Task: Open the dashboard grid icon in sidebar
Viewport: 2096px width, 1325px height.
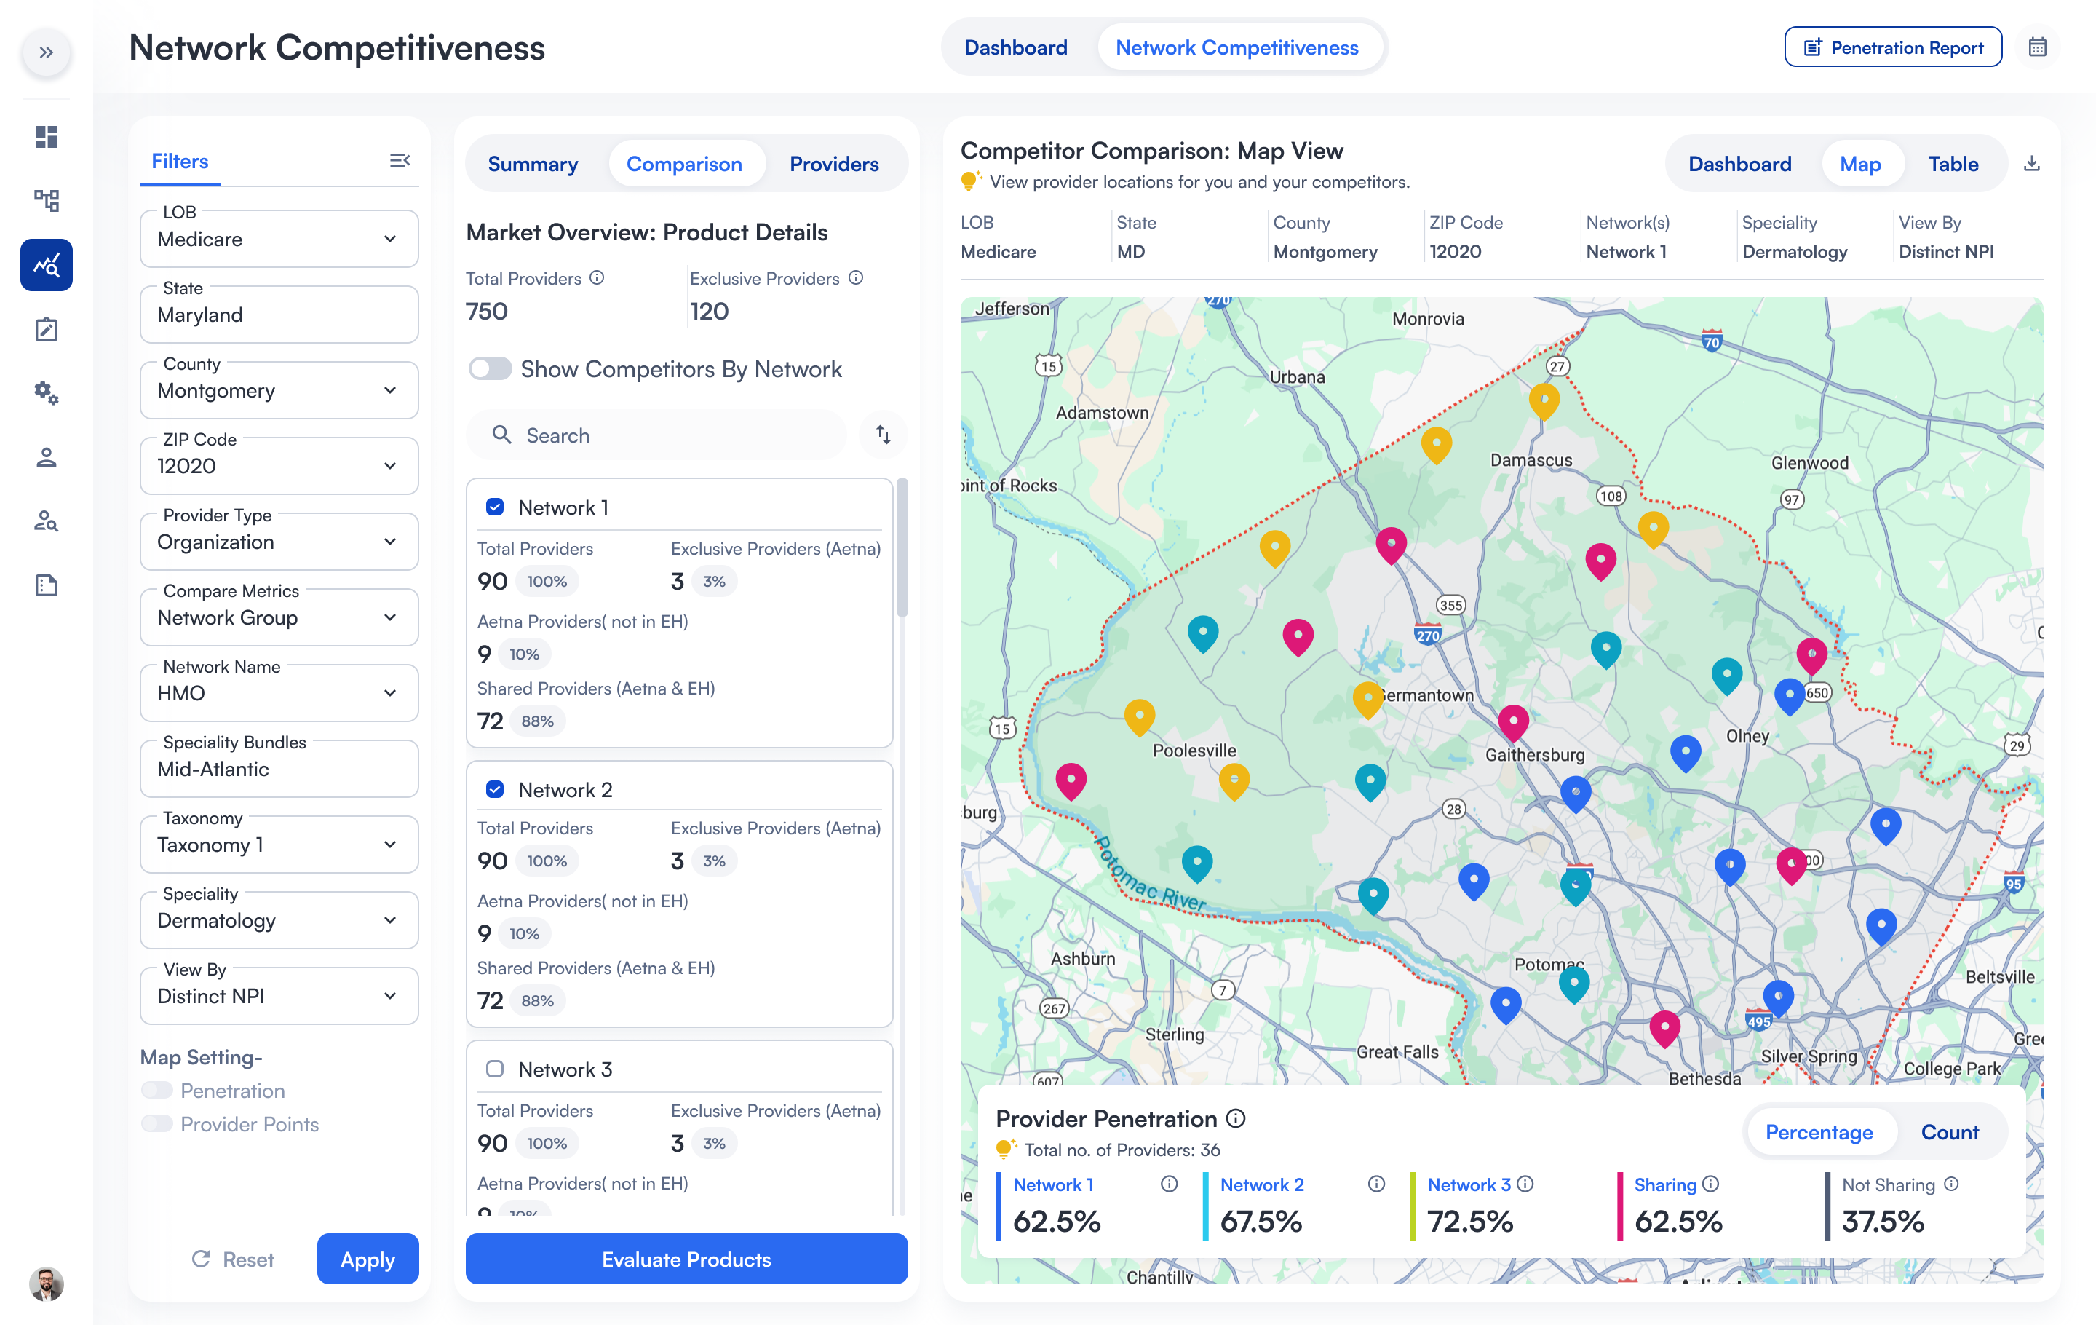Action: pyautogui.click(x=46, y=137)
